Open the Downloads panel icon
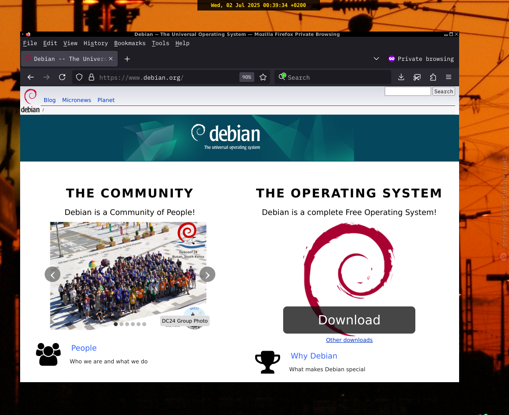This screenshot has height=415, width=509. tap(401, 77)
